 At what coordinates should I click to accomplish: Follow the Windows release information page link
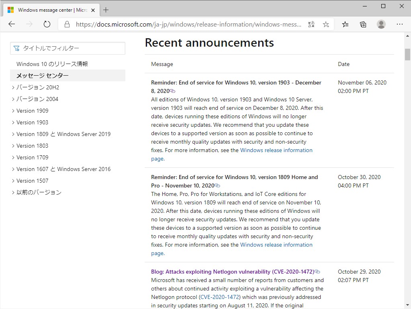[276, 150]
